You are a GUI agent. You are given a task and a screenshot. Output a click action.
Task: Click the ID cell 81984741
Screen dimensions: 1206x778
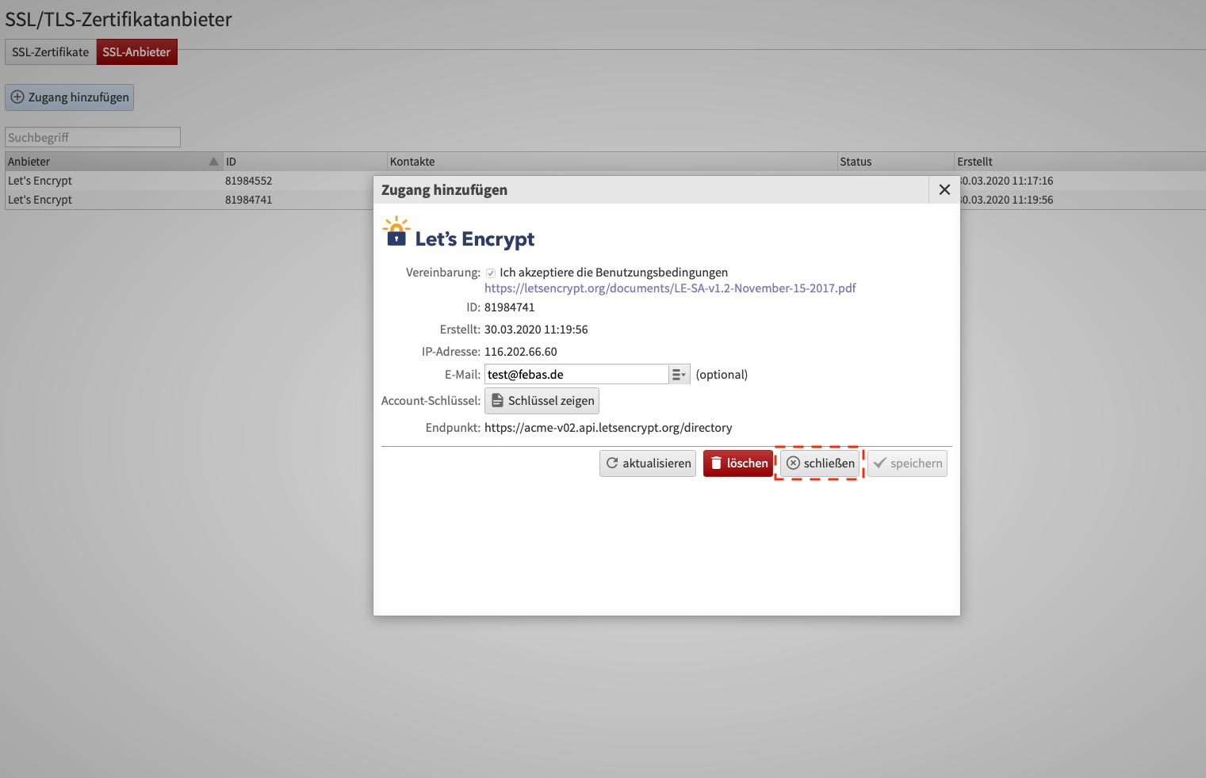[x=248, y=200]
